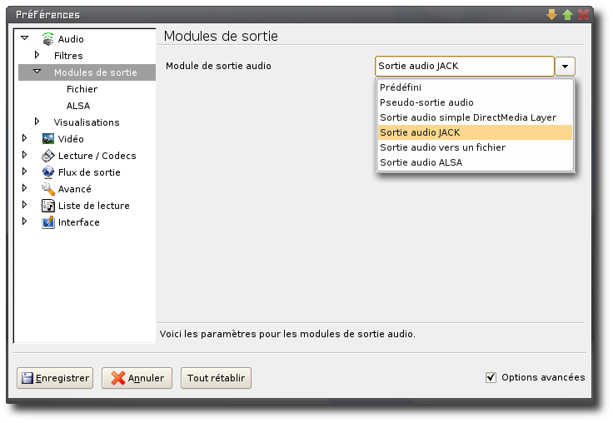Expand the Avancé tree node

tap(25, 188)
